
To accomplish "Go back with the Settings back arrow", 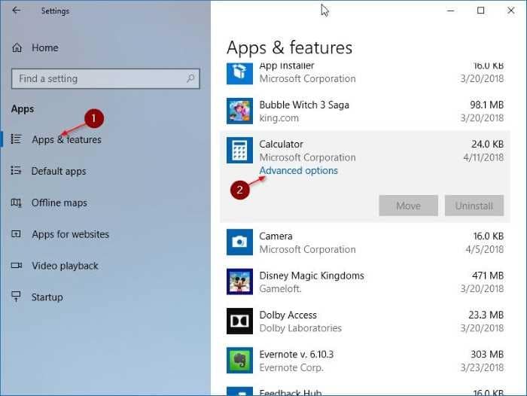I will (16, 11).
